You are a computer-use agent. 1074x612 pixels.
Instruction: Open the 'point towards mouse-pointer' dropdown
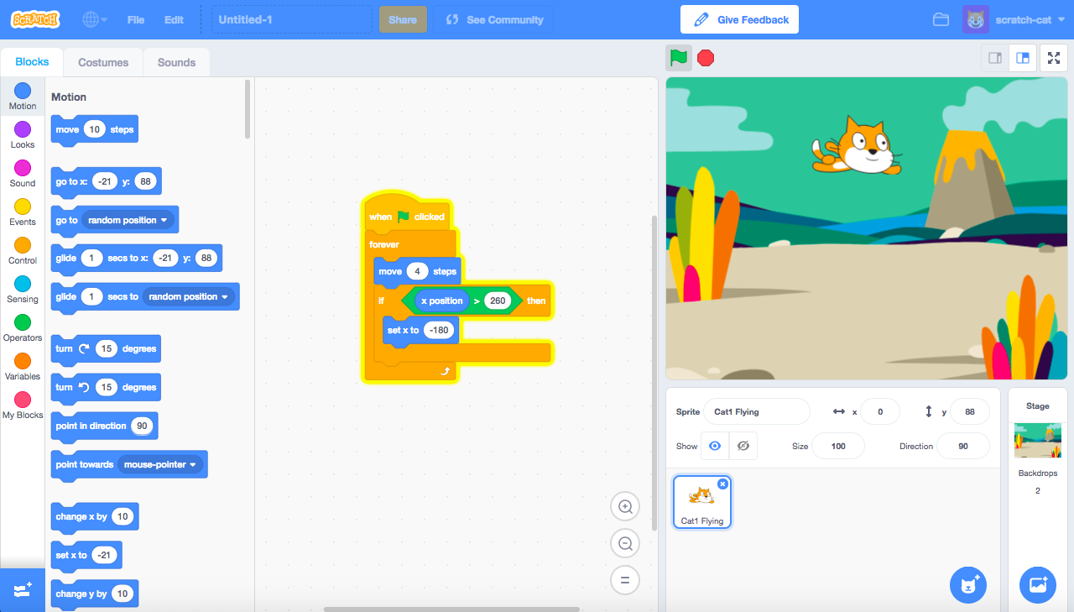[194, 464]
